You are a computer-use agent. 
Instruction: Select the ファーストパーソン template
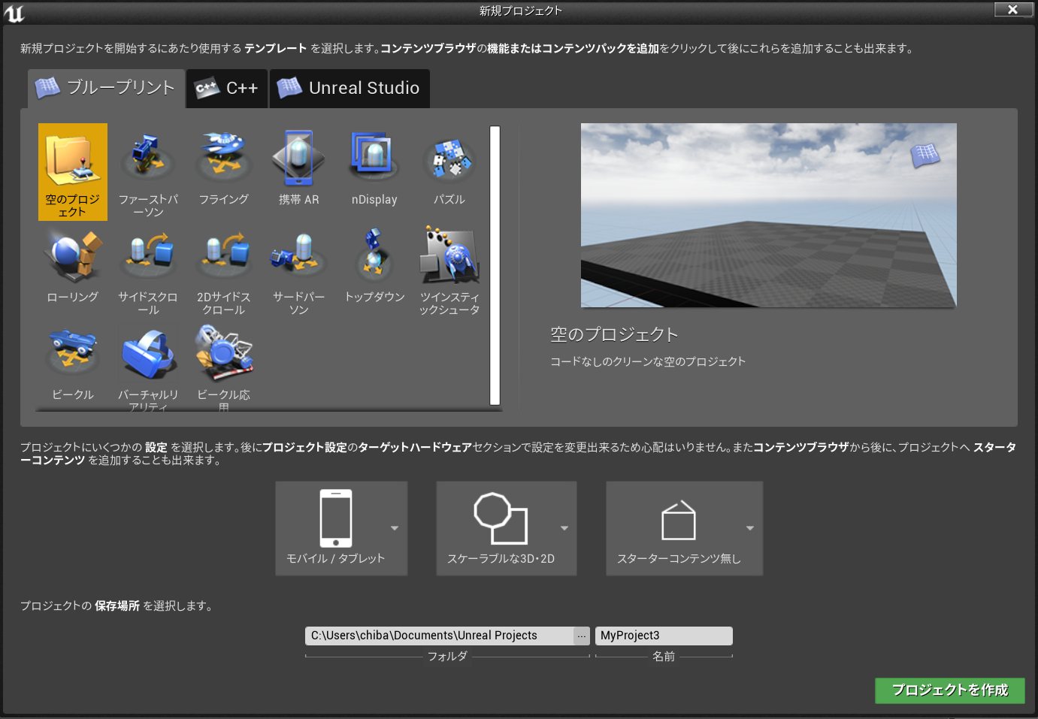(148, 165)
